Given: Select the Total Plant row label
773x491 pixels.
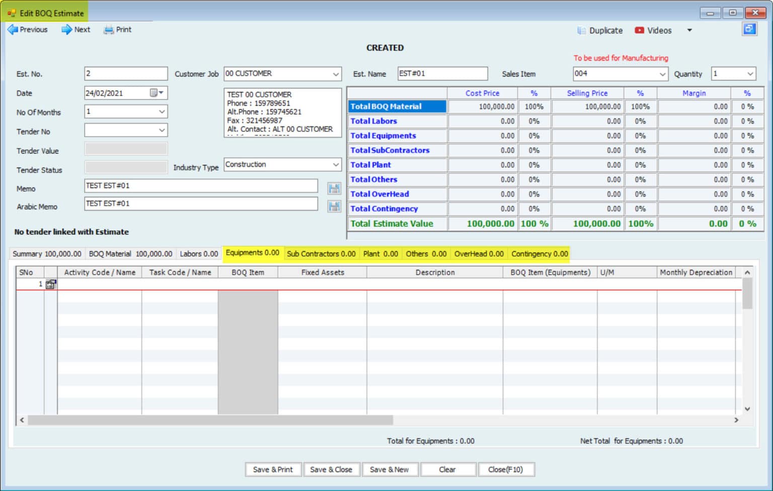Looking at the screenshot, I should tap(370, 165).
